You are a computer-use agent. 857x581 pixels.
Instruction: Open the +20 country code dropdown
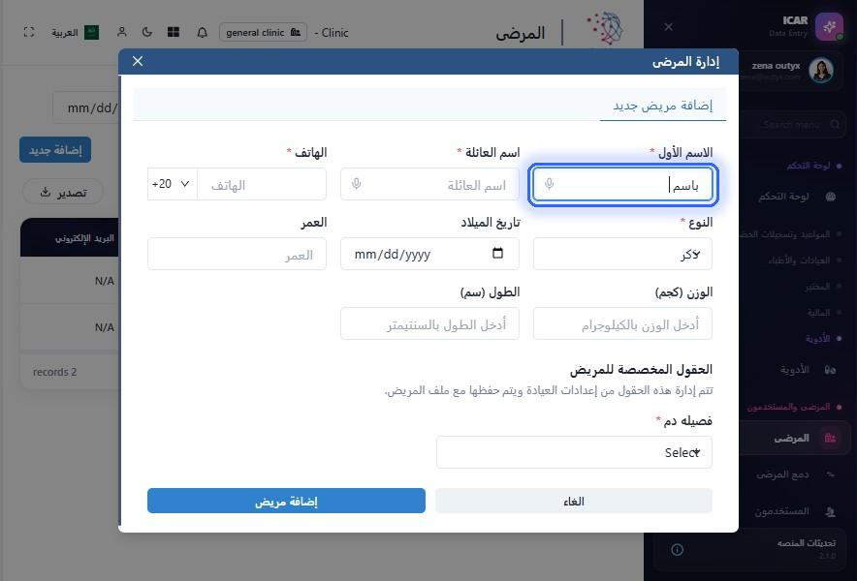pyautogui.click(x=173, y=184)
